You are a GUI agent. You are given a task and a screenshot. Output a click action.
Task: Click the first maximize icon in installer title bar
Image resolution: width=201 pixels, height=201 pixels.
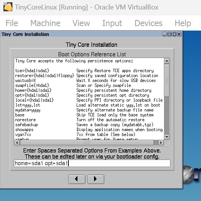[x=169, y=34]
